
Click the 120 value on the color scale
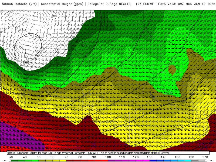coord(136,157)
